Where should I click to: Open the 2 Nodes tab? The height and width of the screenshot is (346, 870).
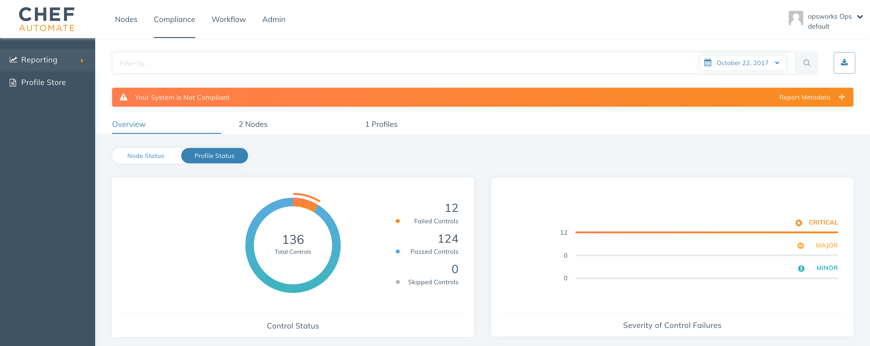253,124
